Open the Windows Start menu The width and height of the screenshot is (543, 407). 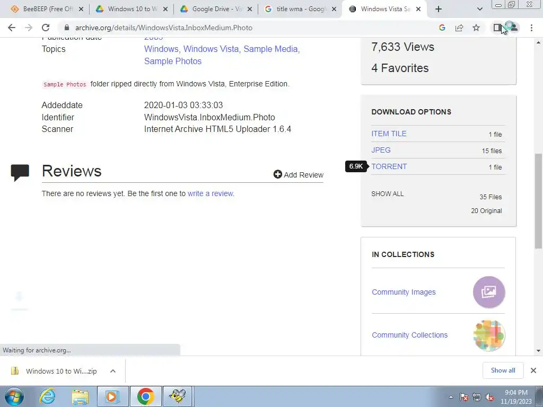point(14,396)
